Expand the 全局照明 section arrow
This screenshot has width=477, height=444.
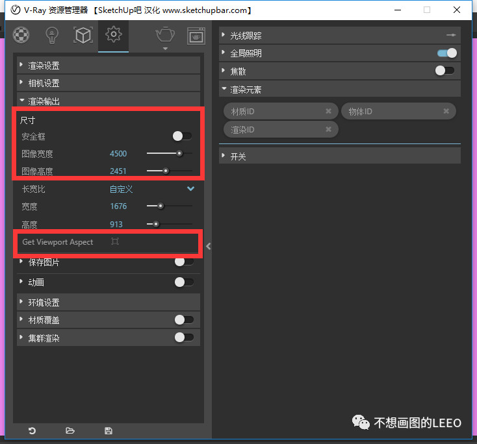point(224,53)
